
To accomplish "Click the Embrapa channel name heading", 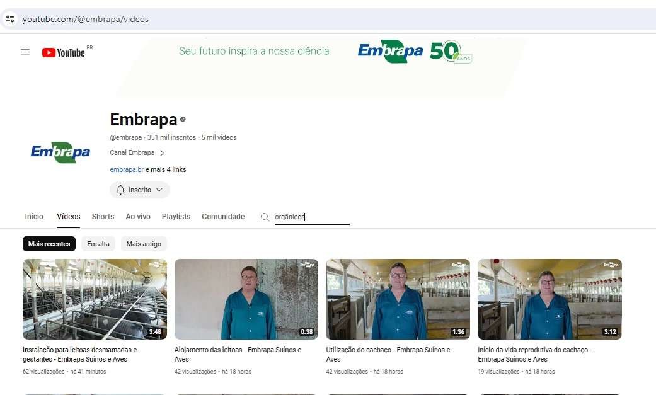I will (144, 120).
